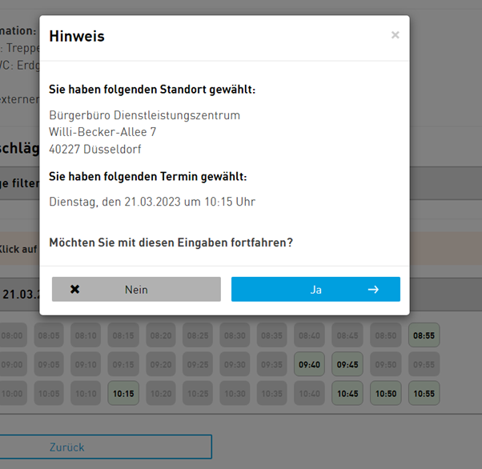Select the 10:45 time slot

tap(347, 394)
